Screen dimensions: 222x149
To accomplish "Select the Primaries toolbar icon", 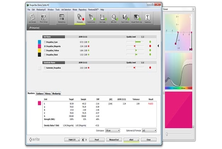I will 80,18.
